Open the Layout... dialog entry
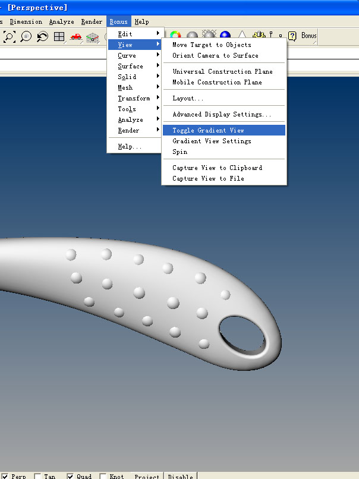 coord(224,98)
